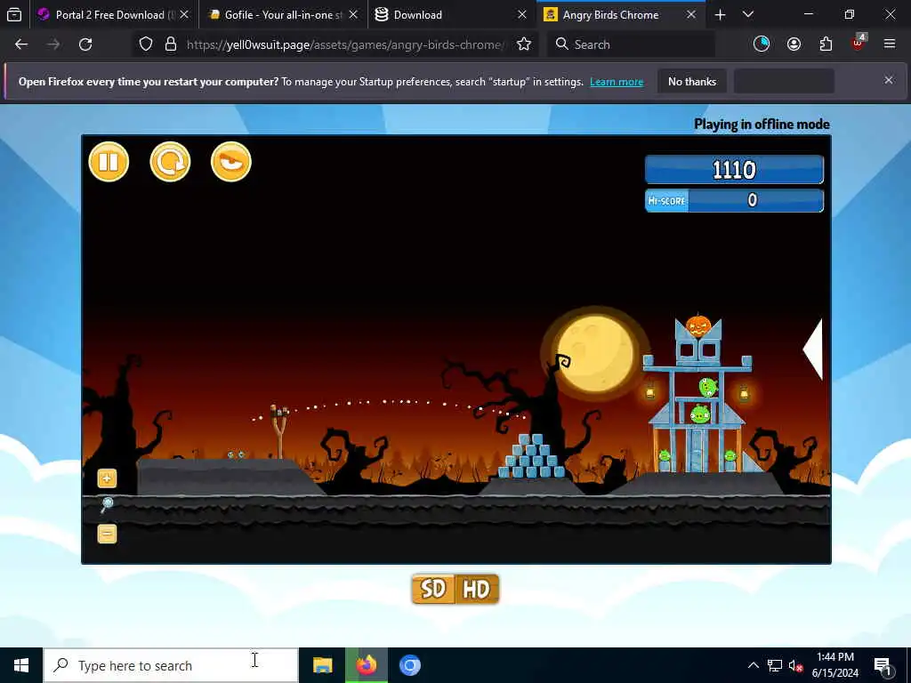Click the upper green pig in tower

pos(707,387)
